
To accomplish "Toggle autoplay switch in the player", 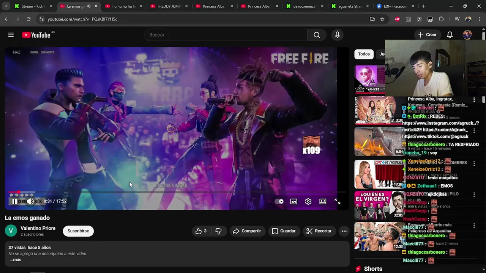I will click(279, 201).
